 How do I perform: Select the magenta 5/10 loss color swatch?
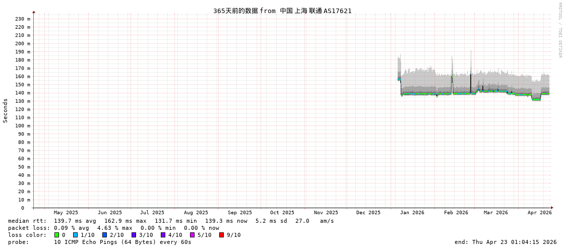pyautogui.click(x=192, y=235)
